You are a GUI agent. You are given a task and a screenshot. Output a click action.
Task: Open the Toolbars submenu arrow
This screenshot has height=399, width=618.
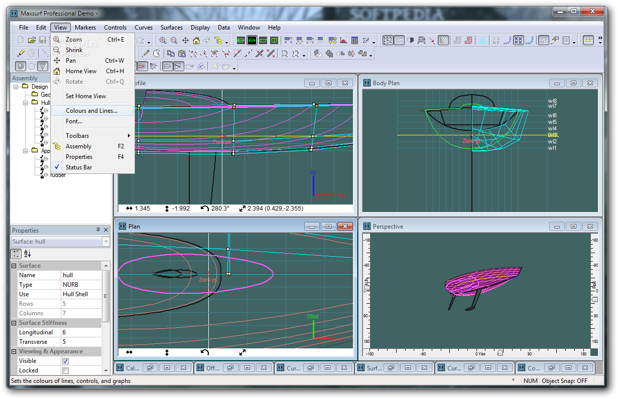tap(129, 136)
